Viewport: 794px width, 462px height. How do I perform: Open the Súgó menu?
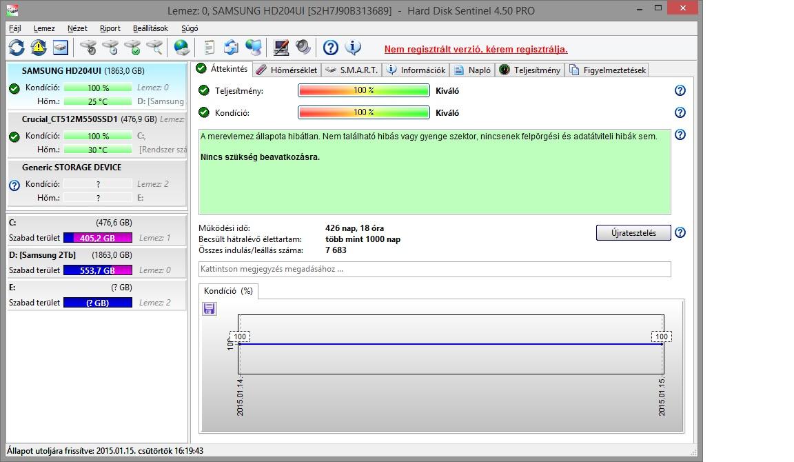(190, 28)
